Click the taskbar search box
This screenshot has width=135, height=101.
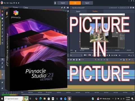(x=16, y=99)
